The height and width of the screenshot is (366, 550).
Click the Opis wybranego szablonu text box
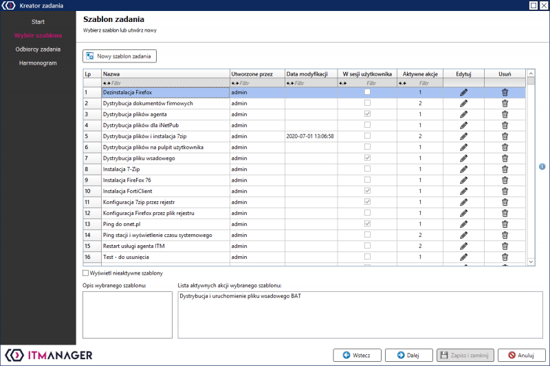127,315
